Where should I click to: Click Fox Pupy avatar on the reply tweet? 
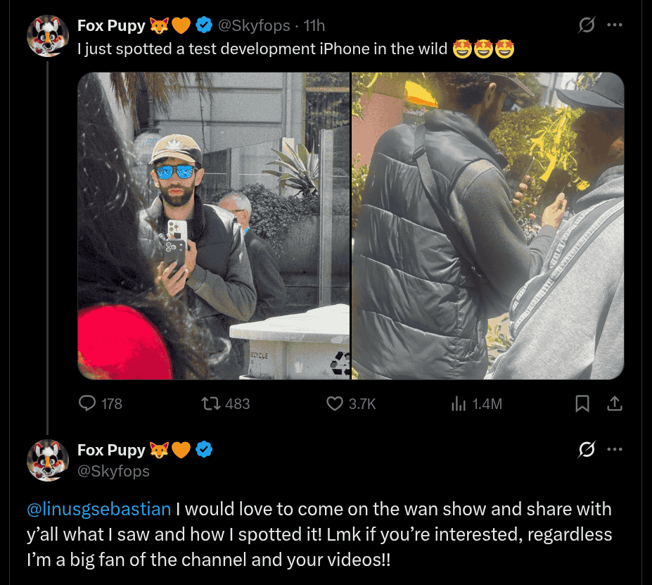[47, 460]
